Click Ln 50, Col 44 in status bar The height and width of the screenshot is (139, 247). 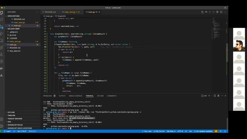159,131
